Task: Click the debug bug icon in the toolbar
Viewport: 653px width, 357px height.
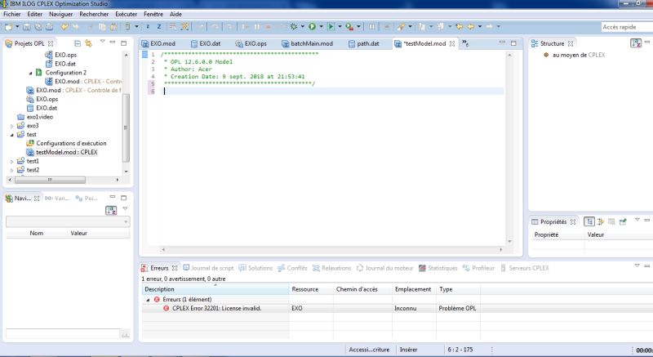Action: (x=294, y=27)
